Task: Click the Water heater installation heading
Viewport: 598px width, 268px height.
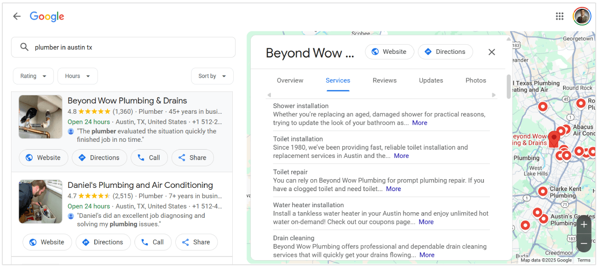Action: 308,205
